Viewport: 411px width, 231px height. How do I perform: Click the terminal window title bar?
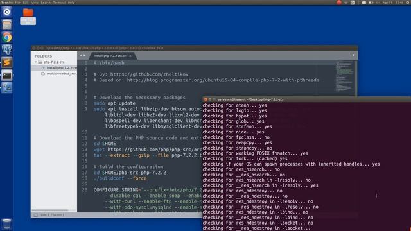[307, 99]
